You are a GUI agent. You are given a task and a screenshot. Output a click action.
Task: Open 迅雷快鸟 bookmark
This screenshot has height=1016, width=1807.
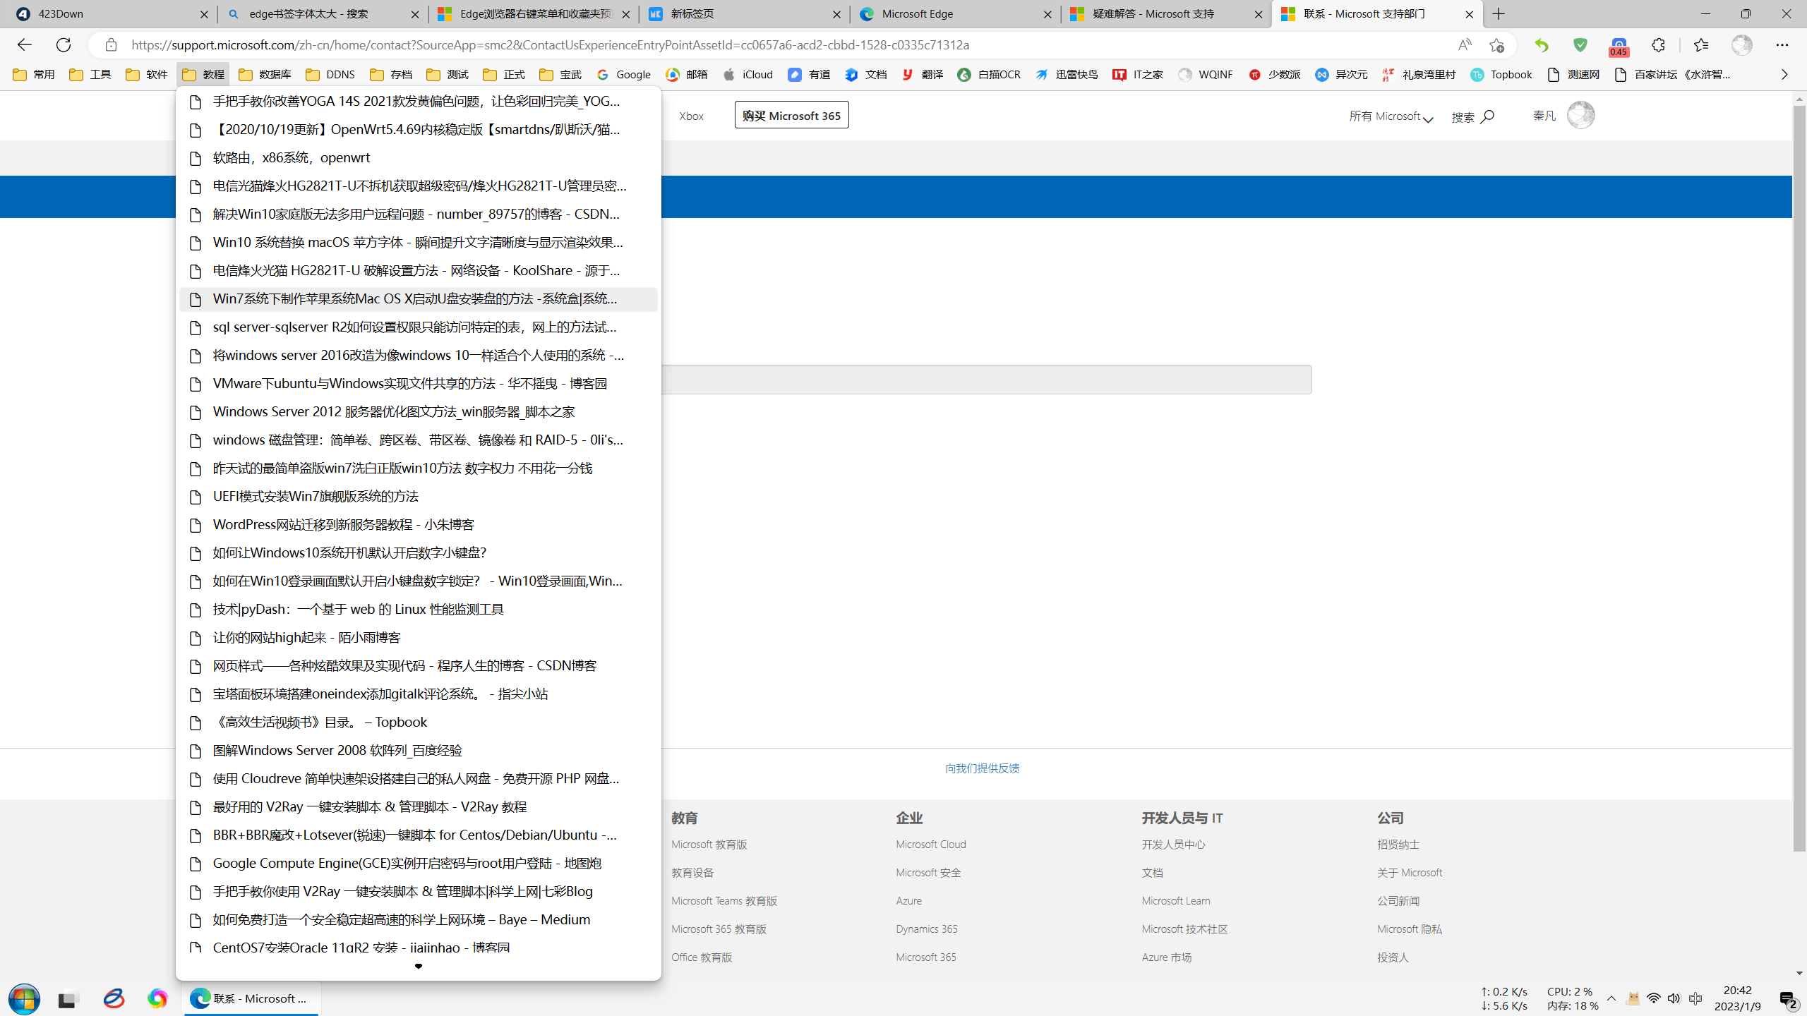(x=1067, y=75)
